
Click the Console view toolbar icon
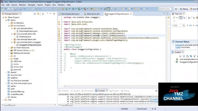pyautogui.click(x=156, y=91)
